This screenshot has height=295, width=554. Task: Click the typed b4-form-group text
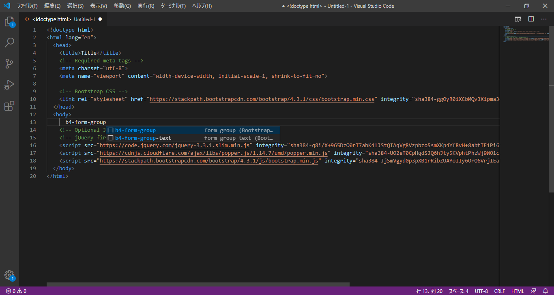(x=86, y=122)
